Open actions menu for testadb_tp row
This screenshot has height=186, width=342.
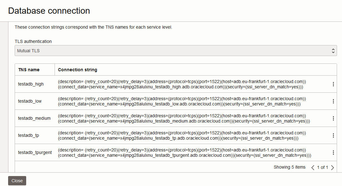pos(333,136)
